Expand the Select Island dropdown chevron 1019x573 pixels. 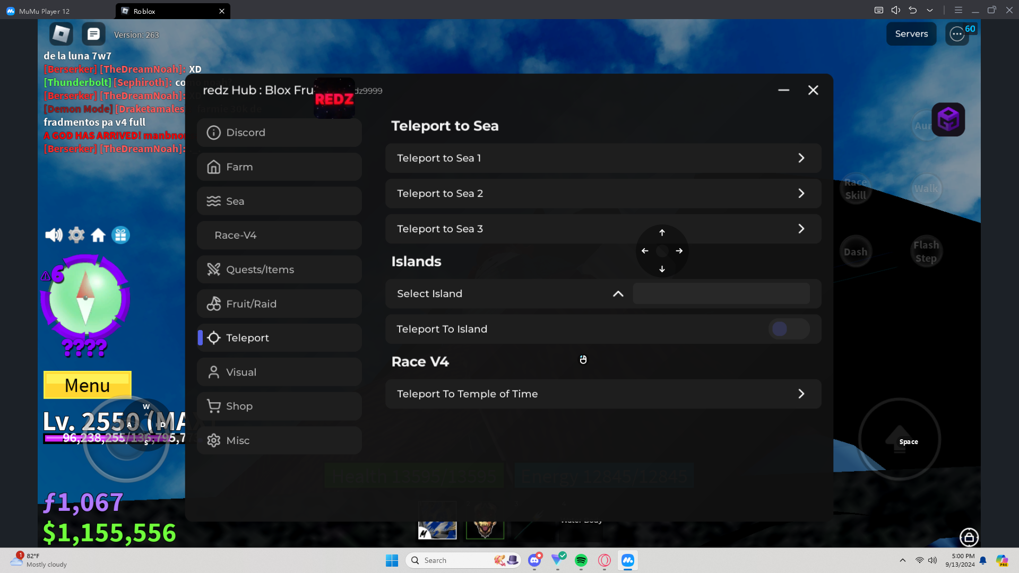(x=618, y=294)
